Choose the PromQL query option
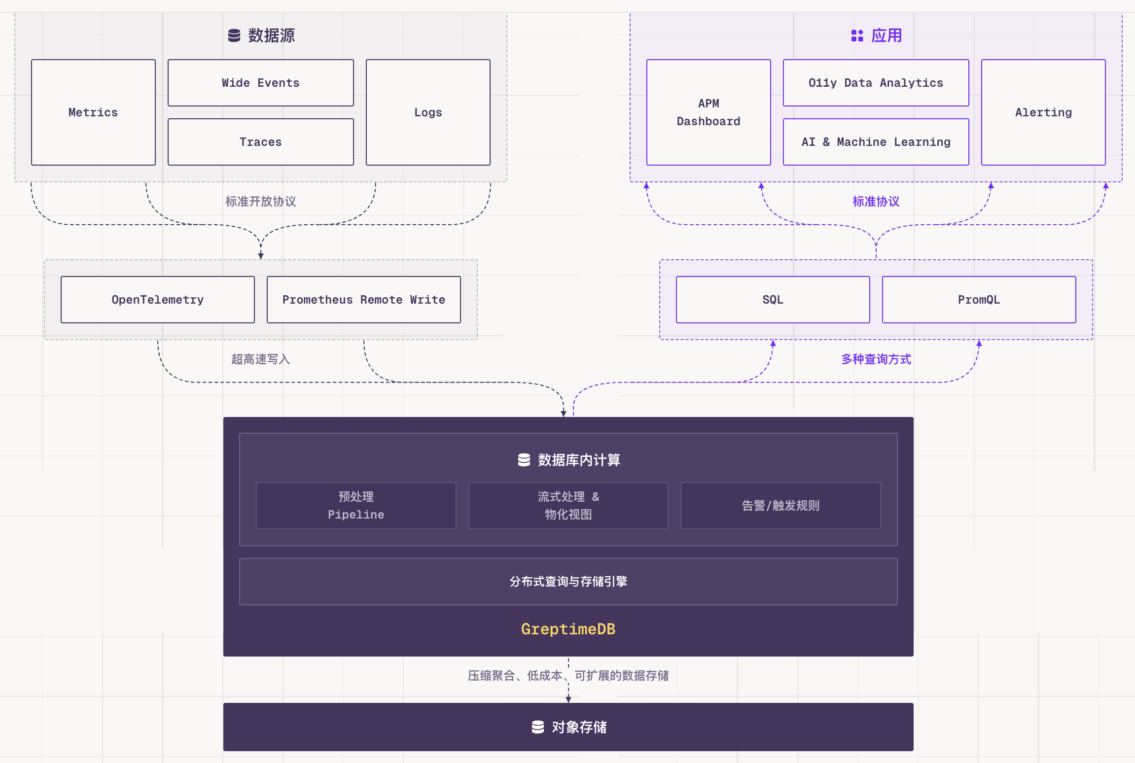1135x763 pixels. tap(979, 299)
